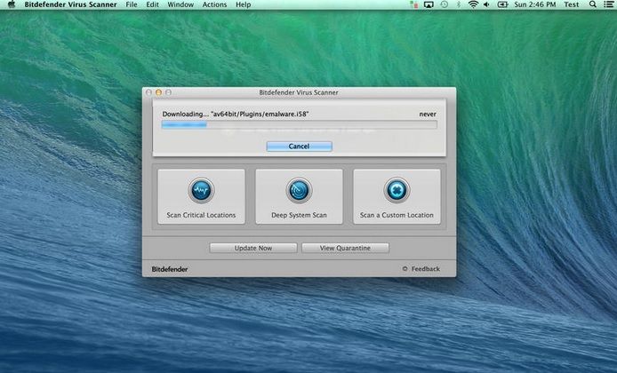617x373 pixels.
Task: Click the battery status icon
Action: (502, 4)
